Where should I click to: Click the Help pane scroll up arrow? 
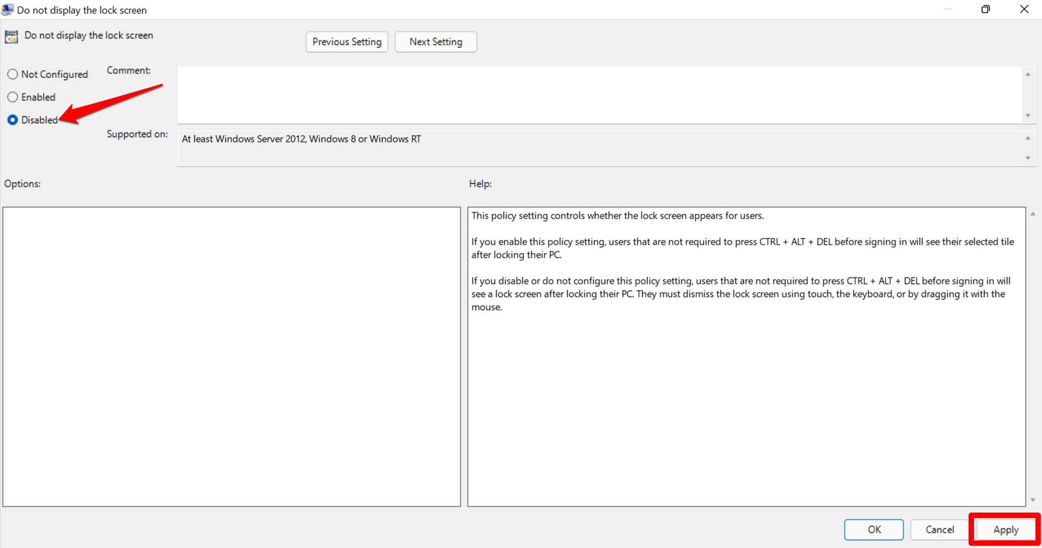1033,214
